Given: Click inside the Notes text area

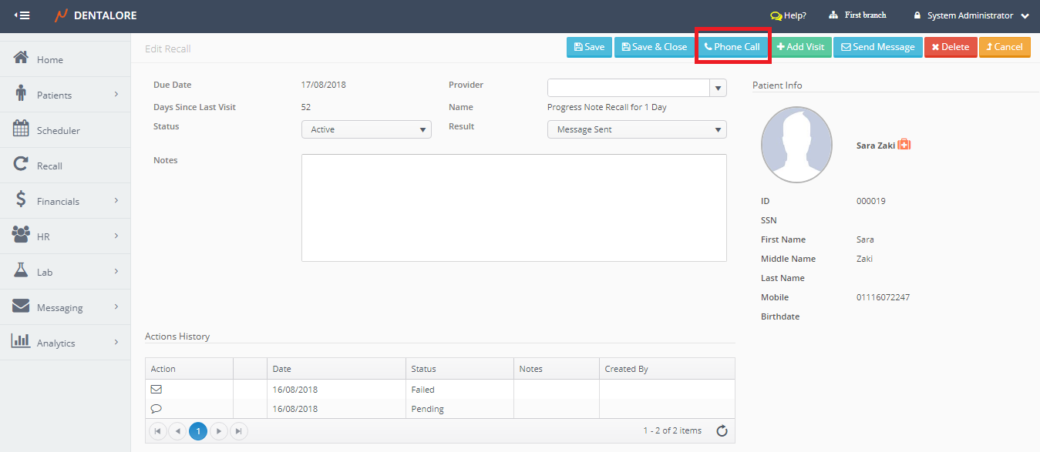Looking at the screenshot, I should 513,208.
